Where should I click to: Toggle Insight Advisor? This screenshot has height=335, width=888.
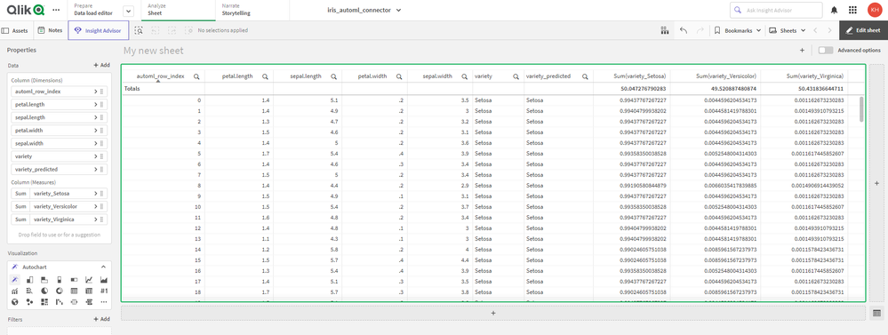[x=98, y=30]
